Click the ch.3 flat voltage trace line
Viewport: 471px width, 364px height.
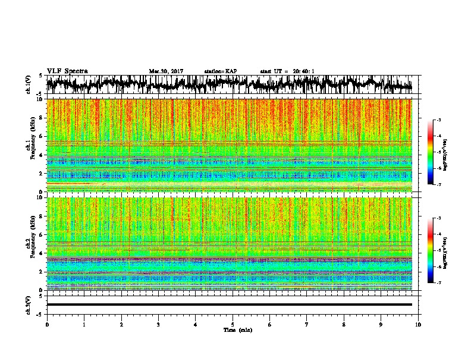click(230, 305)
